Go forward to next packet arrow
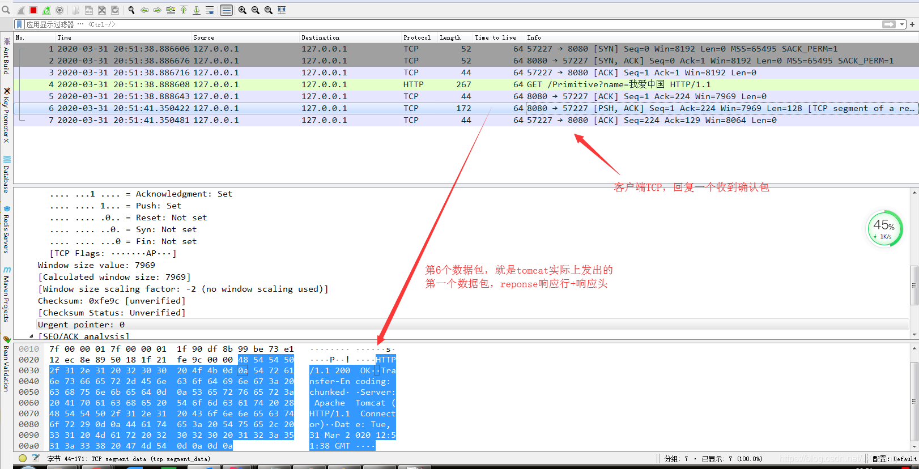This screenshot has height=469, width=919. coord(158,10)
